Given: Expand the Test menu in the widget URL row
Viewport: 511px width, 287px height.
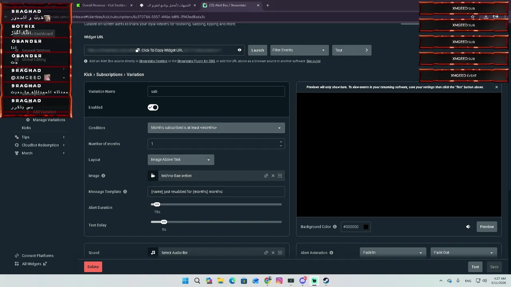Looking at the screenshot, I should click(x=352, y=50).
